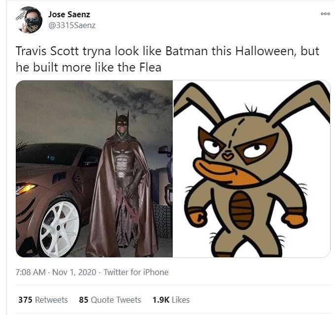Click the tweet text mentioning Travis Scott

click(x=167, y=59)
